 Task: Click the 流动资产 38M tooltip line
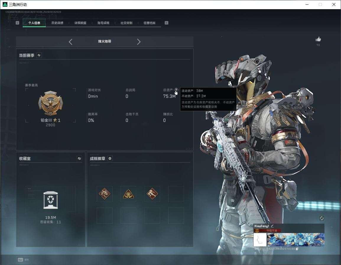pos(192,91)
